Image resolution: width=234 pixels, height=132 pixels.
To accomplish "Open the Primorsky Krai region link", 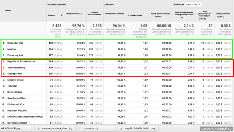I will coord(15,55).
